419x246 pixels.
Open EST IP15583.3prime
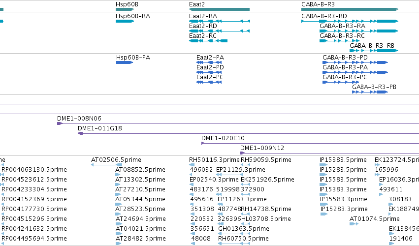point(344,199)
